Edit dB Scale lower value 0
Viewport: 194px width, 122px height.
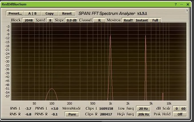(177, 109)
